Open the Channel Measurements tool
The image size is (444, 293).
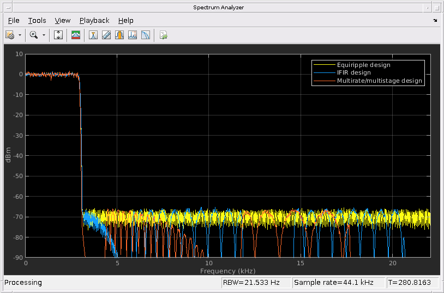[133, 35]
